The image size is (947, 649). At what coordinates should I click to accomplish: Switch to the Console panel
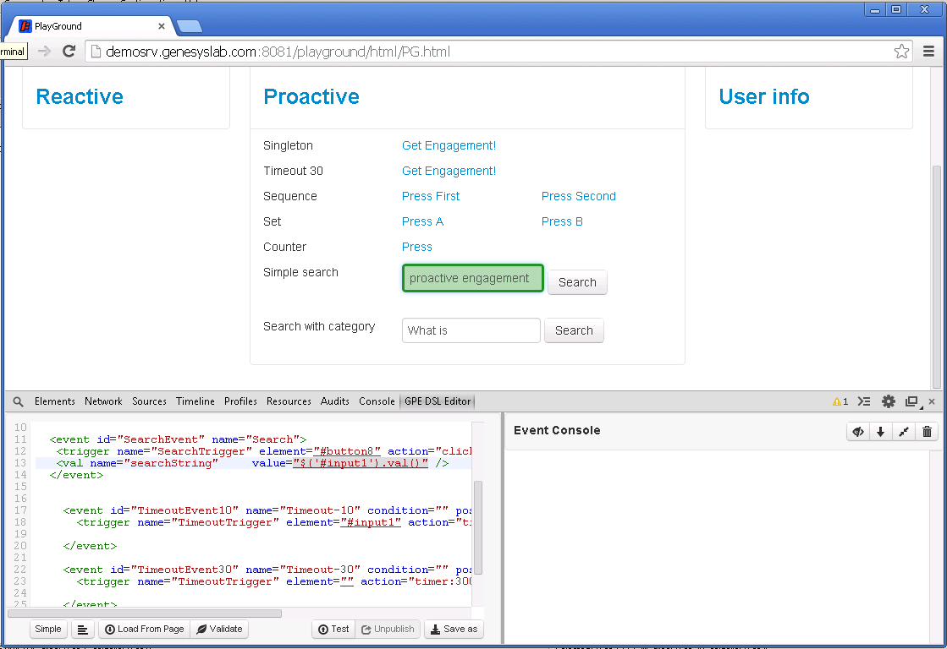point(377,401)
